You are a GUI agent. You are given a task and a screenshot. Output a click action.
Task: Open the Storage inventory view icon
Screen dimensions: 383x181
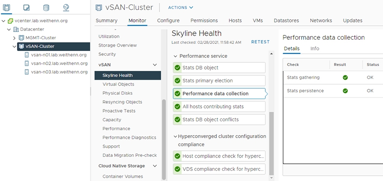click(46, 8)
